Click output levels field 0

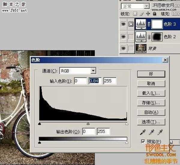pyautogui.click(x=88, y=131)
